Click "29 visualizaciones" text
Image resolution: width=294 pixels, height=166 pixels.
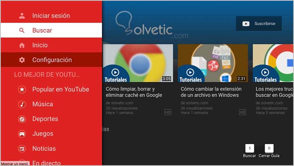(x=122, y=108)
